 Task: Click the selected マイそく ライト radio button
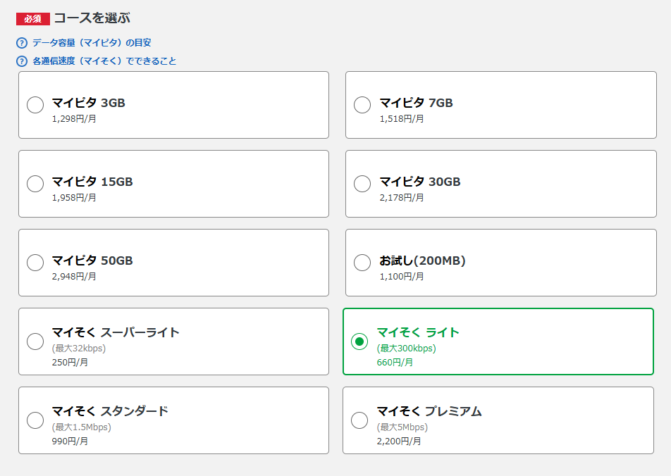click(x=359, y=342)
